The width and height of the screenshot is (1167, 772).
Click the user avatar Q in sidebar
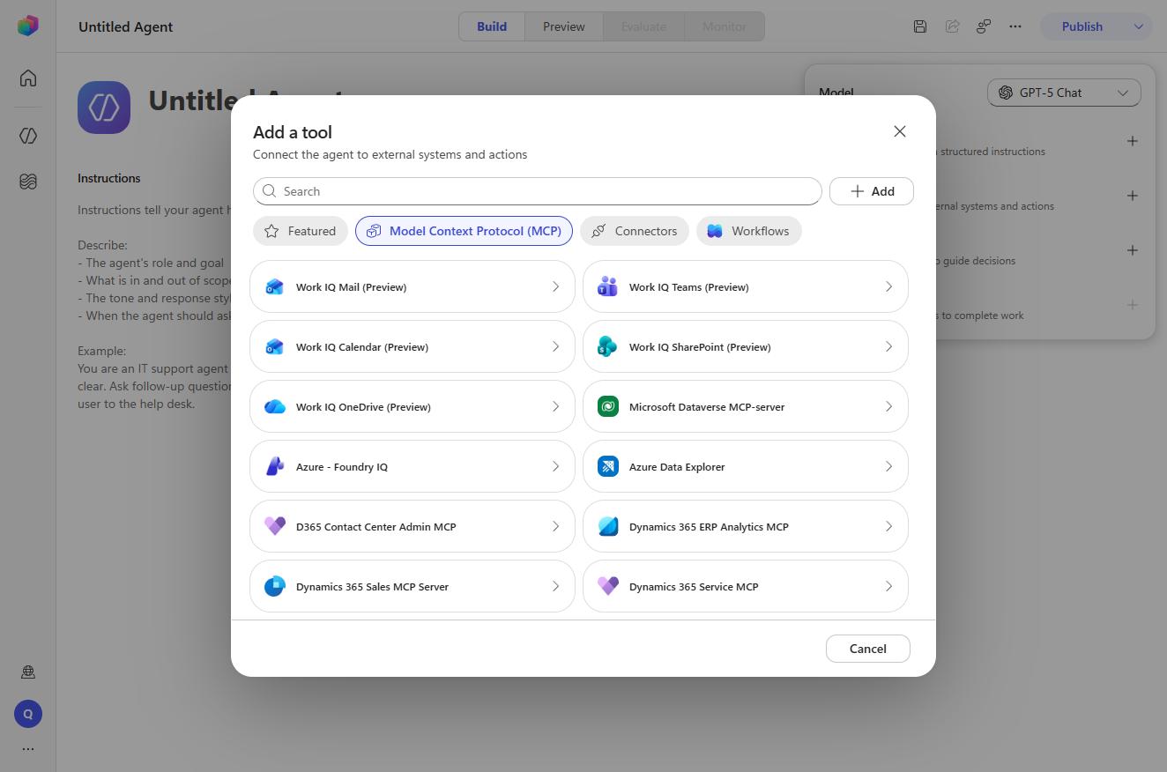[x=28, y=714]
